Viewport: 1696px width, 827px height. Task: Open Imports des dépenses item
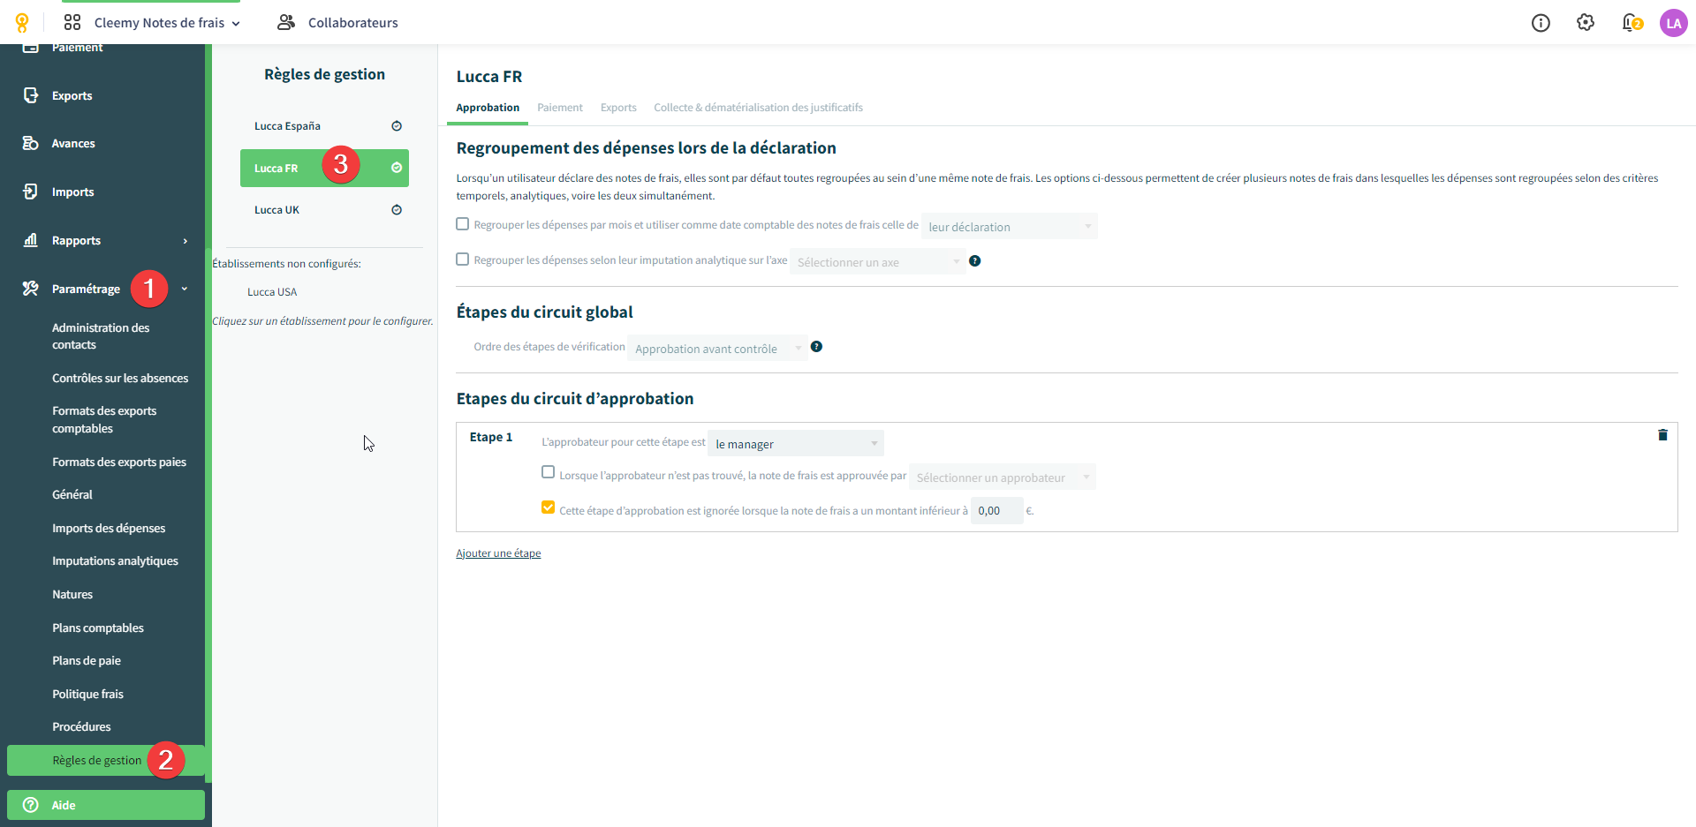point(109,528)
